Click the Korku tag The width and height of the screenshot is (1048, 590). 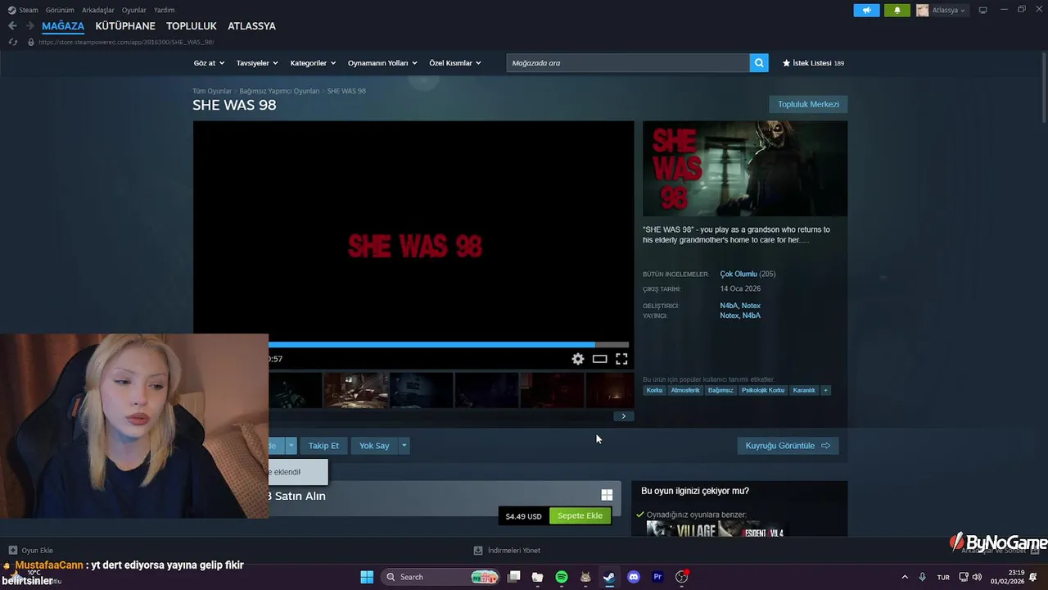pos(654,390)
